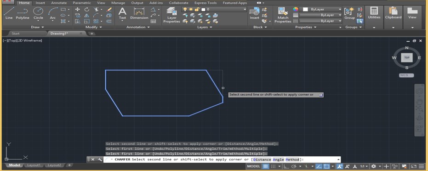
Task: Click the Move tool icon
Action: click(x=78, y=9)
